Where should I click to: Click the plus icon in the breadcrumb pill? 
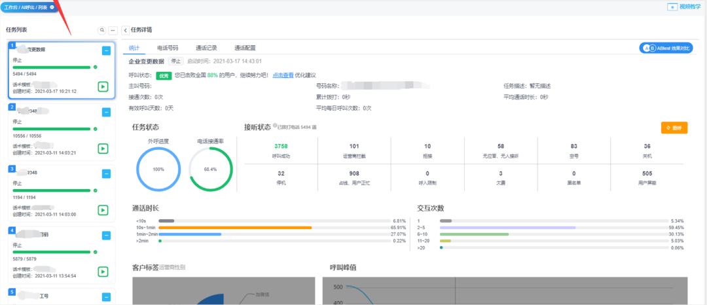pyautogui.click(x=52, y=7)
